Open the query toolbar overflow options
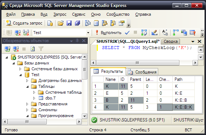The height and width of the screenshot is (135, 206). (202, 33)
